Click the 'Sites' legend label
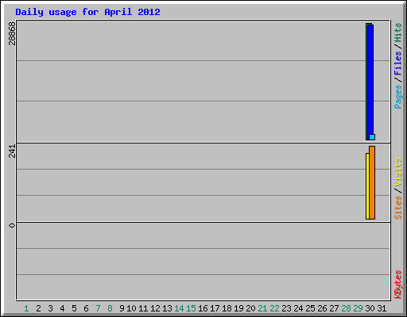This screenshot has height=317, width=407. [398, 208]
